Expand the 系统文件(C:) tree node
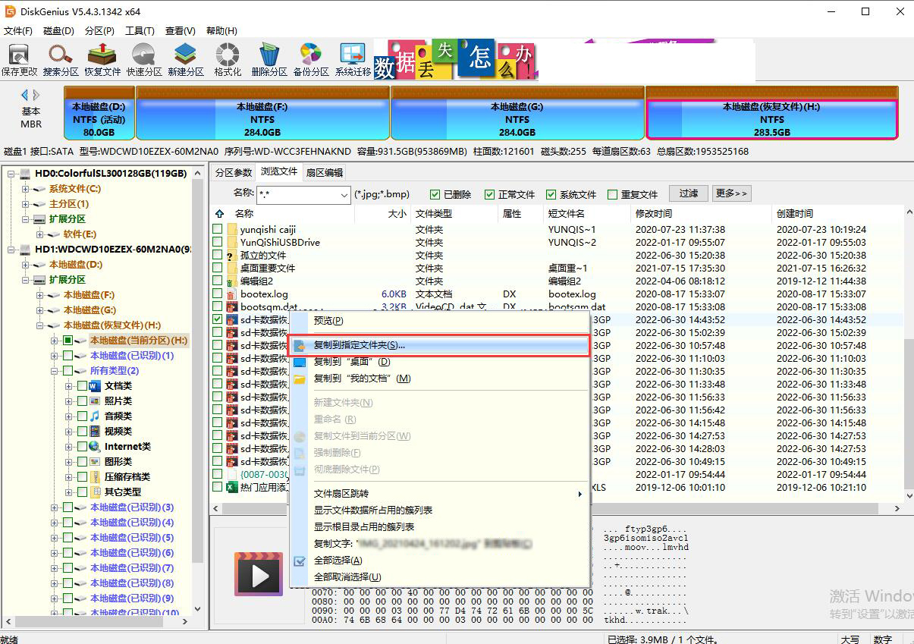The width and height of the screenshot is (914, 644). 26,189
